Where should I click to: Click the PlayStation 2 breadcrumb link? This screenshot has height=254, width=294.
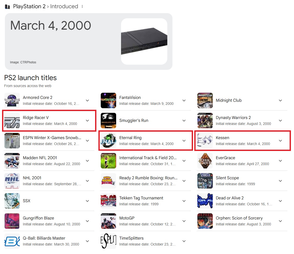tap(29, 6)
